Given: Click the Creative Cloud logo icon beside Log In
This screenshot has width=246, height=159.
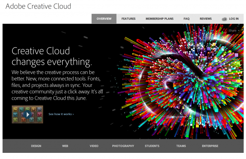Looking at the screenshot, I should pyautogui.click(x=224, y=19).
